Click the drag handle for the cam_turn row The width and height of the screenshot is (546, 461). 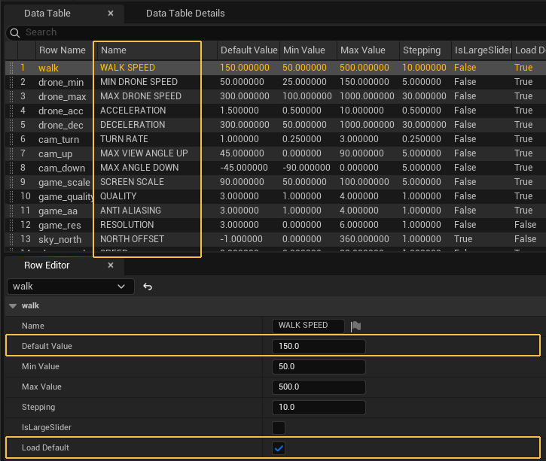[x=11, y=139]
